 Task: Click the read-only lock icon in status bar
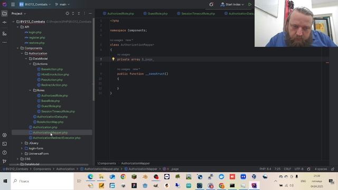(x=333, y=169)
